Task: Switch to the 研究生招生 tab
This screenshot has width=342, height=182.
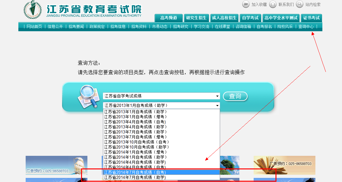Action: (x=196, y=18)
